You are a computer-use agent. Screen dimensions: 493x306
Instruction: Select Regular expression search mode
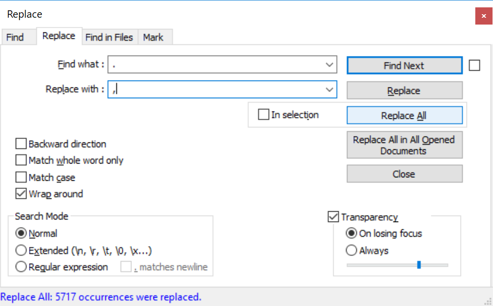tap(21, 267)
